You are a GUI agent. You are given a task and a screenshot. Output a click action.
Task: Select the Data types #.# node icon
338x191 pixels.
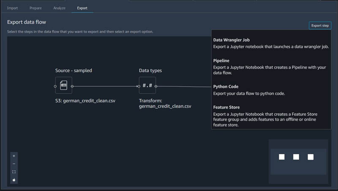coord(147,85)
